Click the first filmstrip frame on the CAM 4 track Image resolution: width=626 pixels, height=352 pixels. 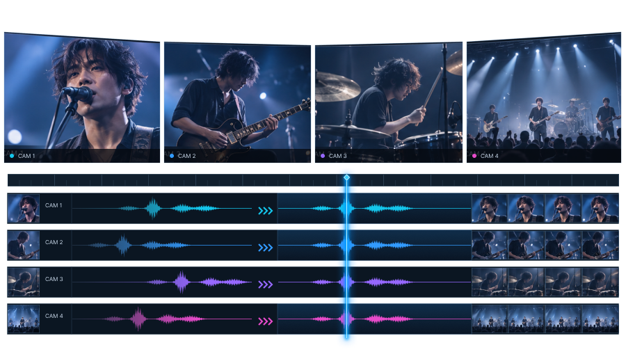(x=490, y=319)
